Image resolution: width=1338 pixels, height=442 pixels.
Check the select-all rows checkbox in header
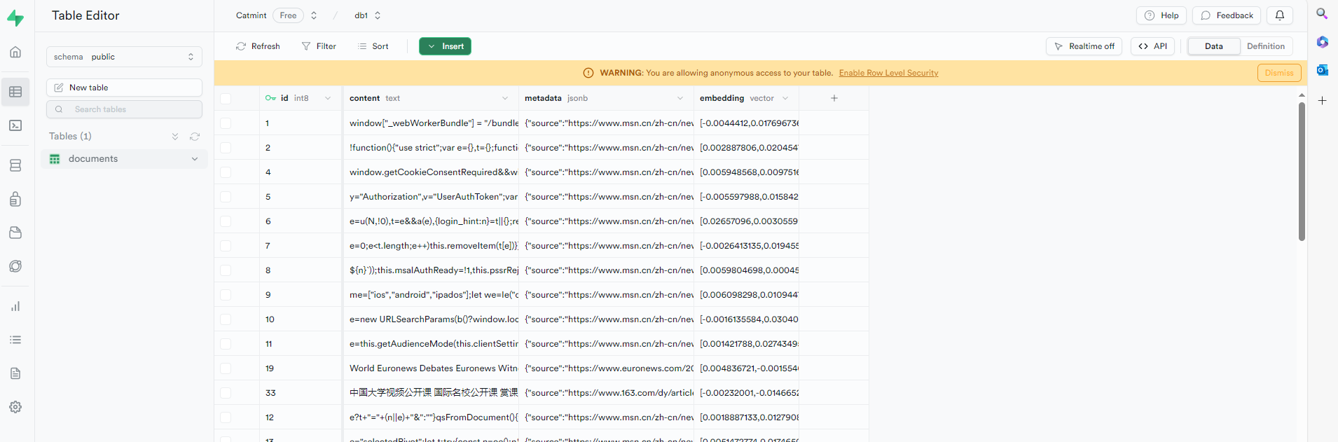click(226, 99)
